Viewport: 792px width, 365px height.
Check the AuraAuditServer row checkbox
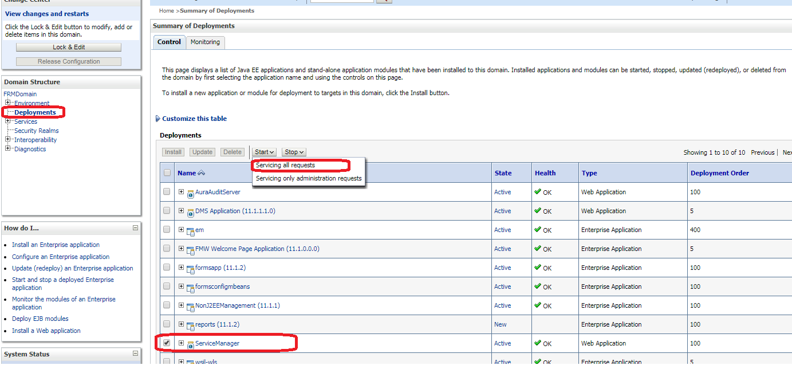coord(167,191)
